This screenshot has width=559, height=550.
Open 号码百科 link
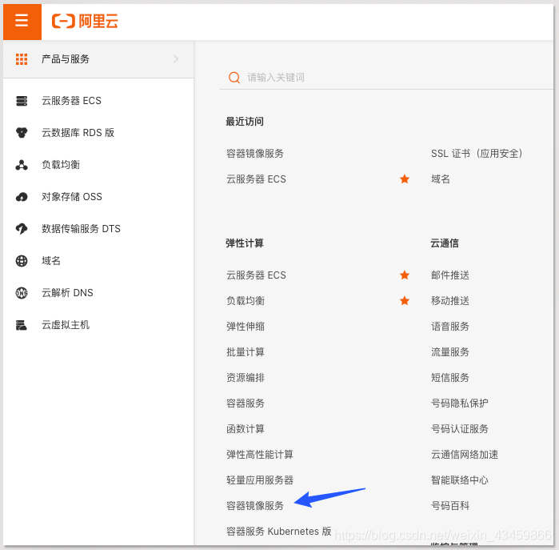pos(450,506)
